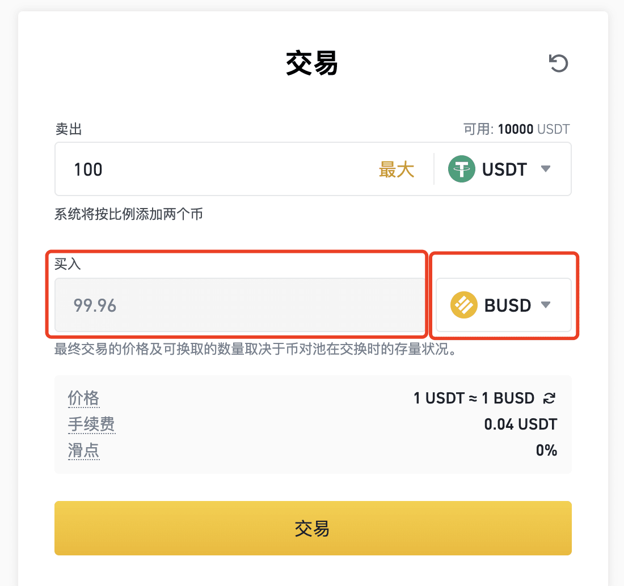The width and height of the screenshot is (624, 586).
Task: Swap price direction with refresh arrows icon
Action: (x=549, y=398)
